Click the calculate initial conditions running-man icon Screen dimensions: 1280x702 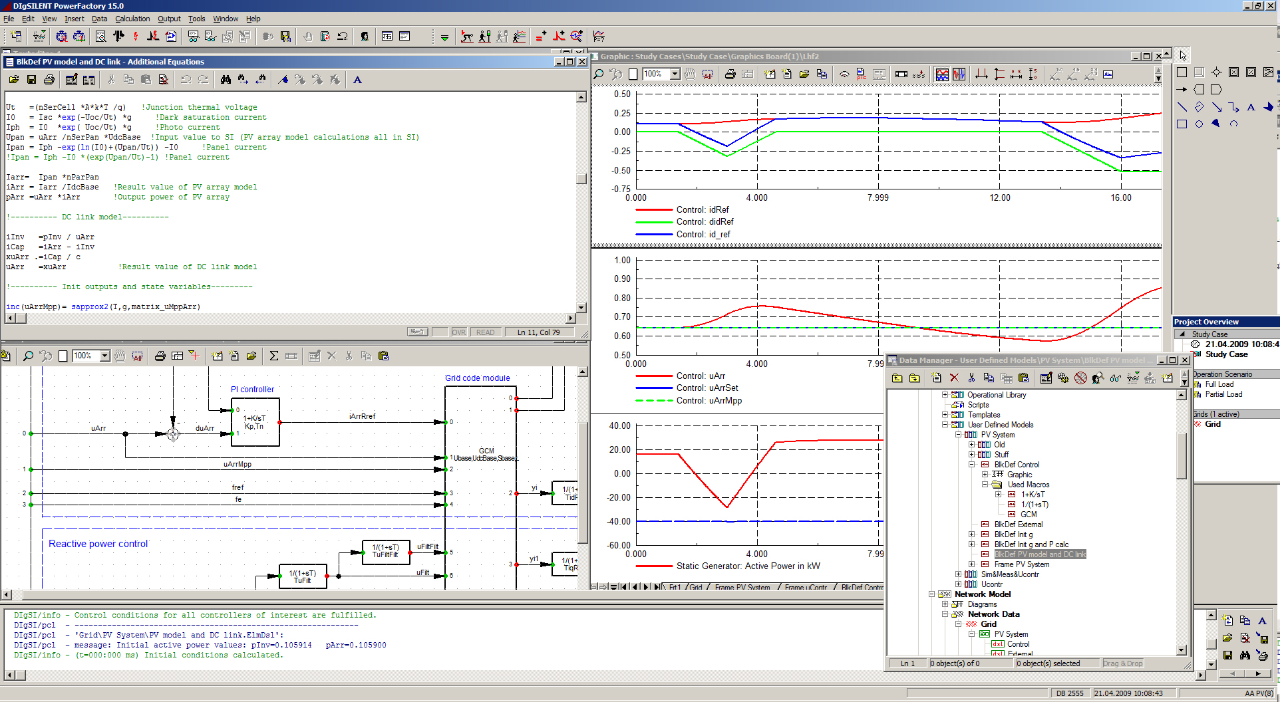click(x=467, y=36)
